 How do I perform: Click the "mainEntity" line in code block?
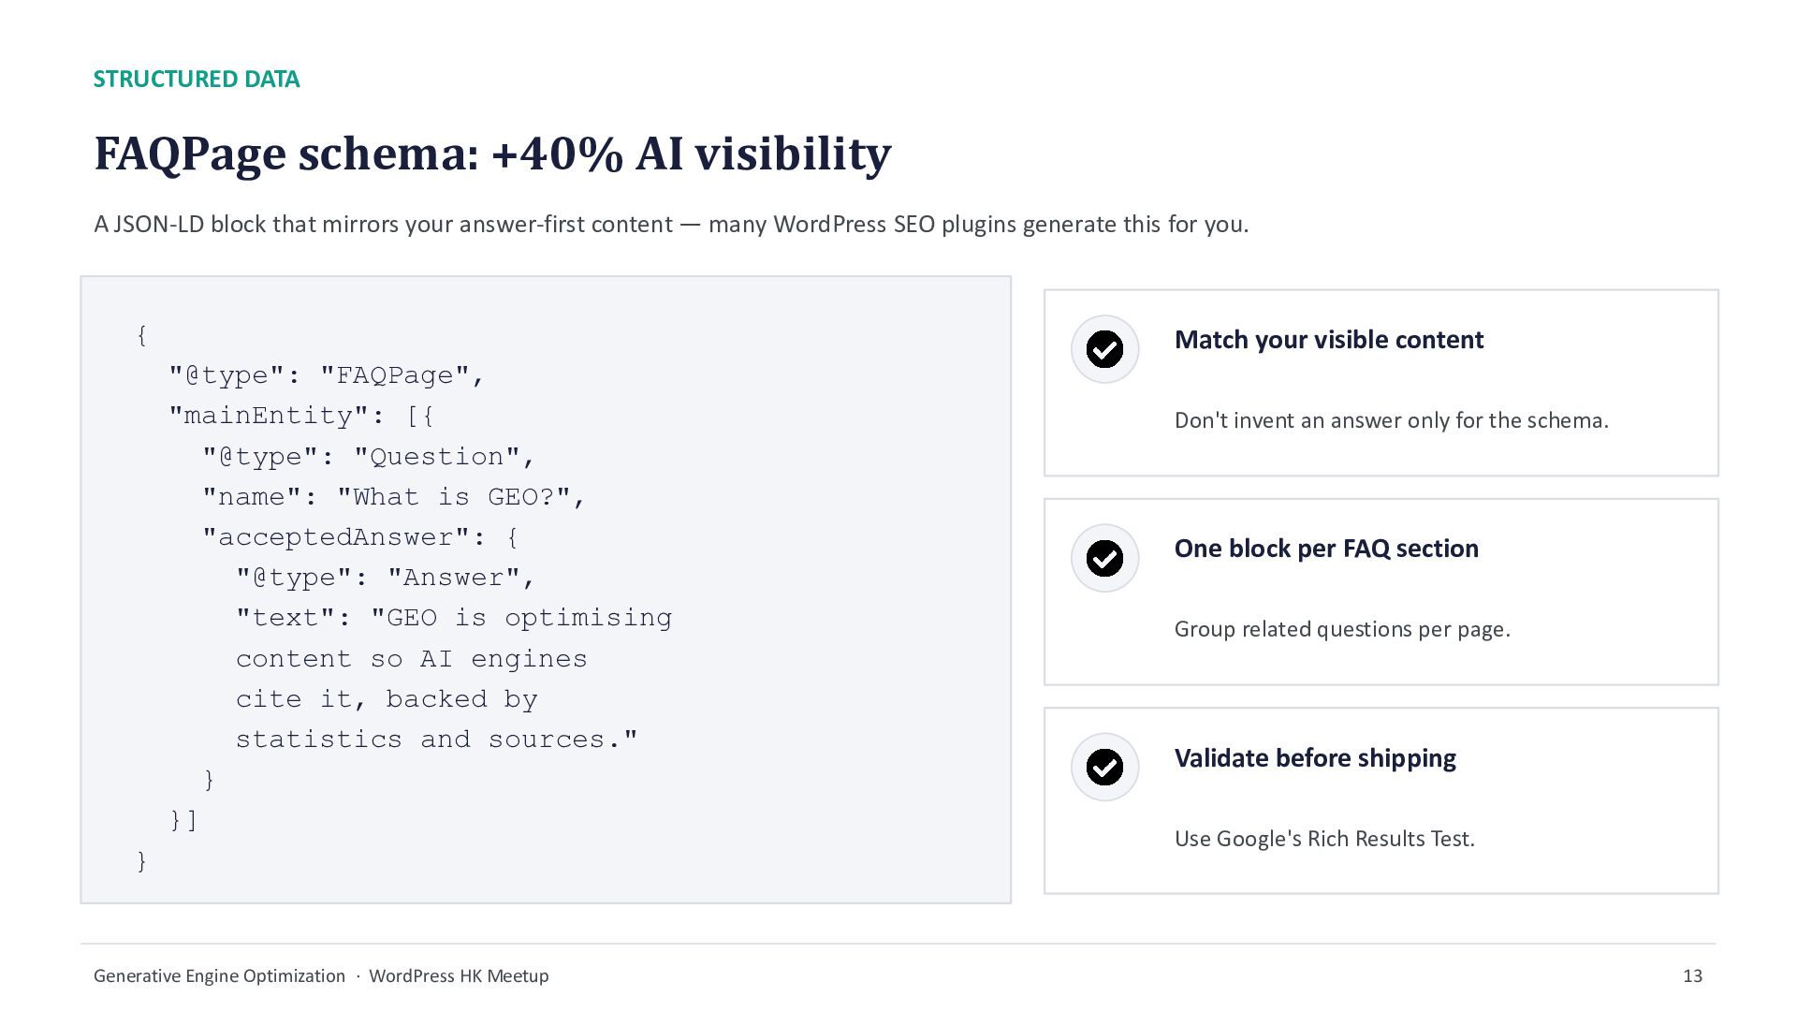pyautogui.click(x=301, y=416)
